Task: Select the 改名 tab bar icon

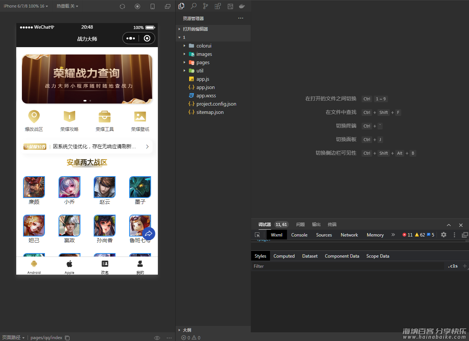Action: [x=105, y=264]
